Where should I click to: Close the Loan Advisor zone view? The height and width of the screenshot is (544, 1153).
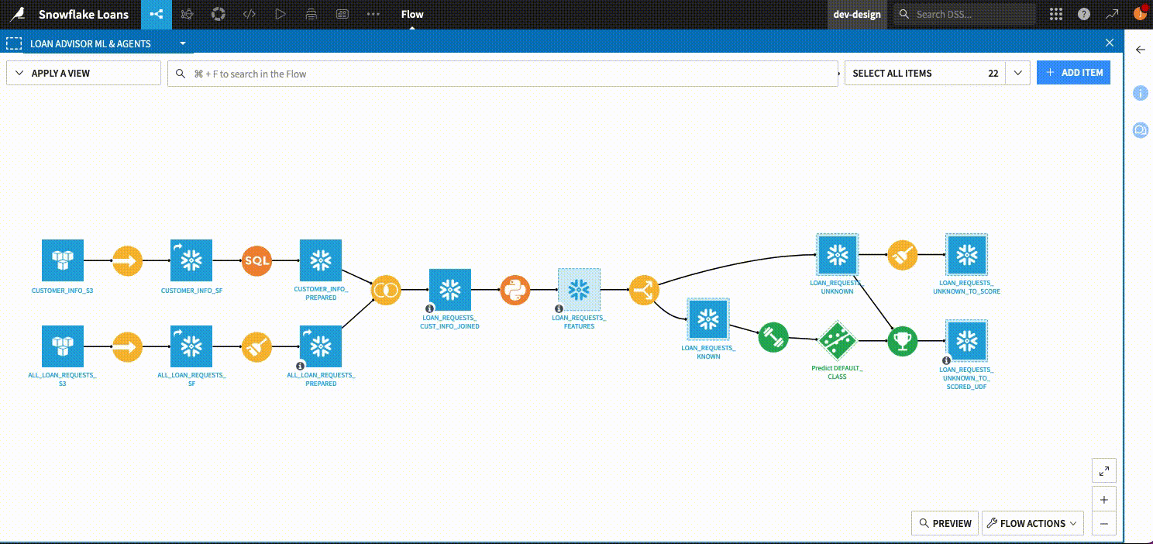point(1110,43)
